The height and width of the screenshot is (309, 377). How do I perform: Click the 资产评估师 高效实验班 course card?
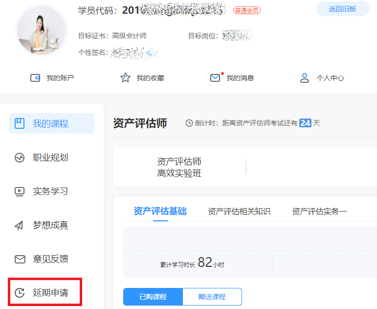(179, 167)
